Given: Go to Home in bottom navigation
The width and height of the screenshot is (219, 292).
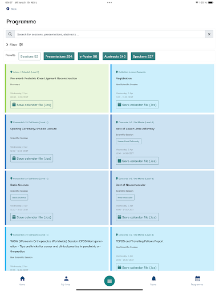Looking at the screenshot, I should click(22, 281).
